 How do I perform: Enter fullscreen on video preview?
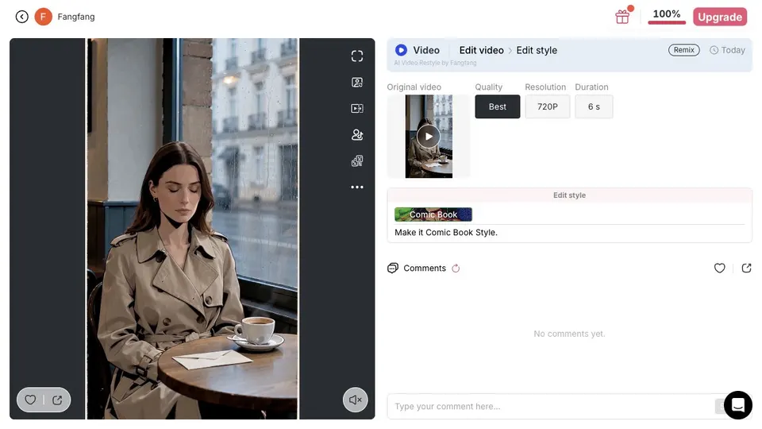(357, 56)
